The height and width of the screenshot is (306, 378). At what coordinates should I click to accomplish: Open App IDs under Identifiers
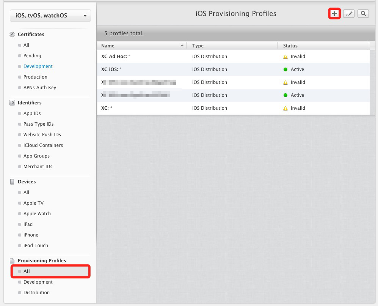click(32, 113)
